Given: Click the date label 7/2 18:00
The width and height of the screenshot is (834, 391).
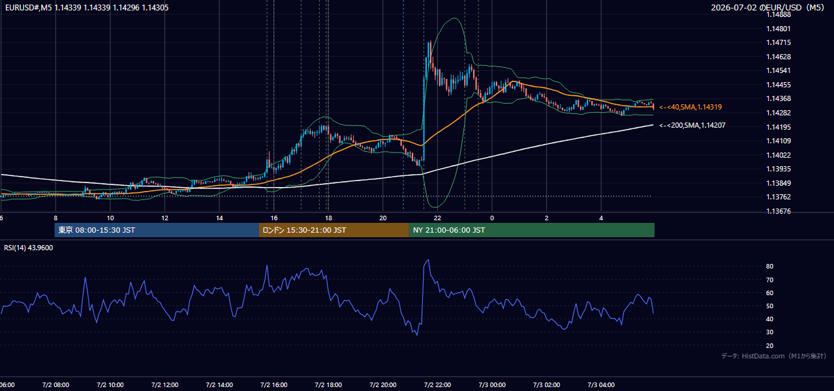Looking at the screenshot, I should click(x=328, y=385).
